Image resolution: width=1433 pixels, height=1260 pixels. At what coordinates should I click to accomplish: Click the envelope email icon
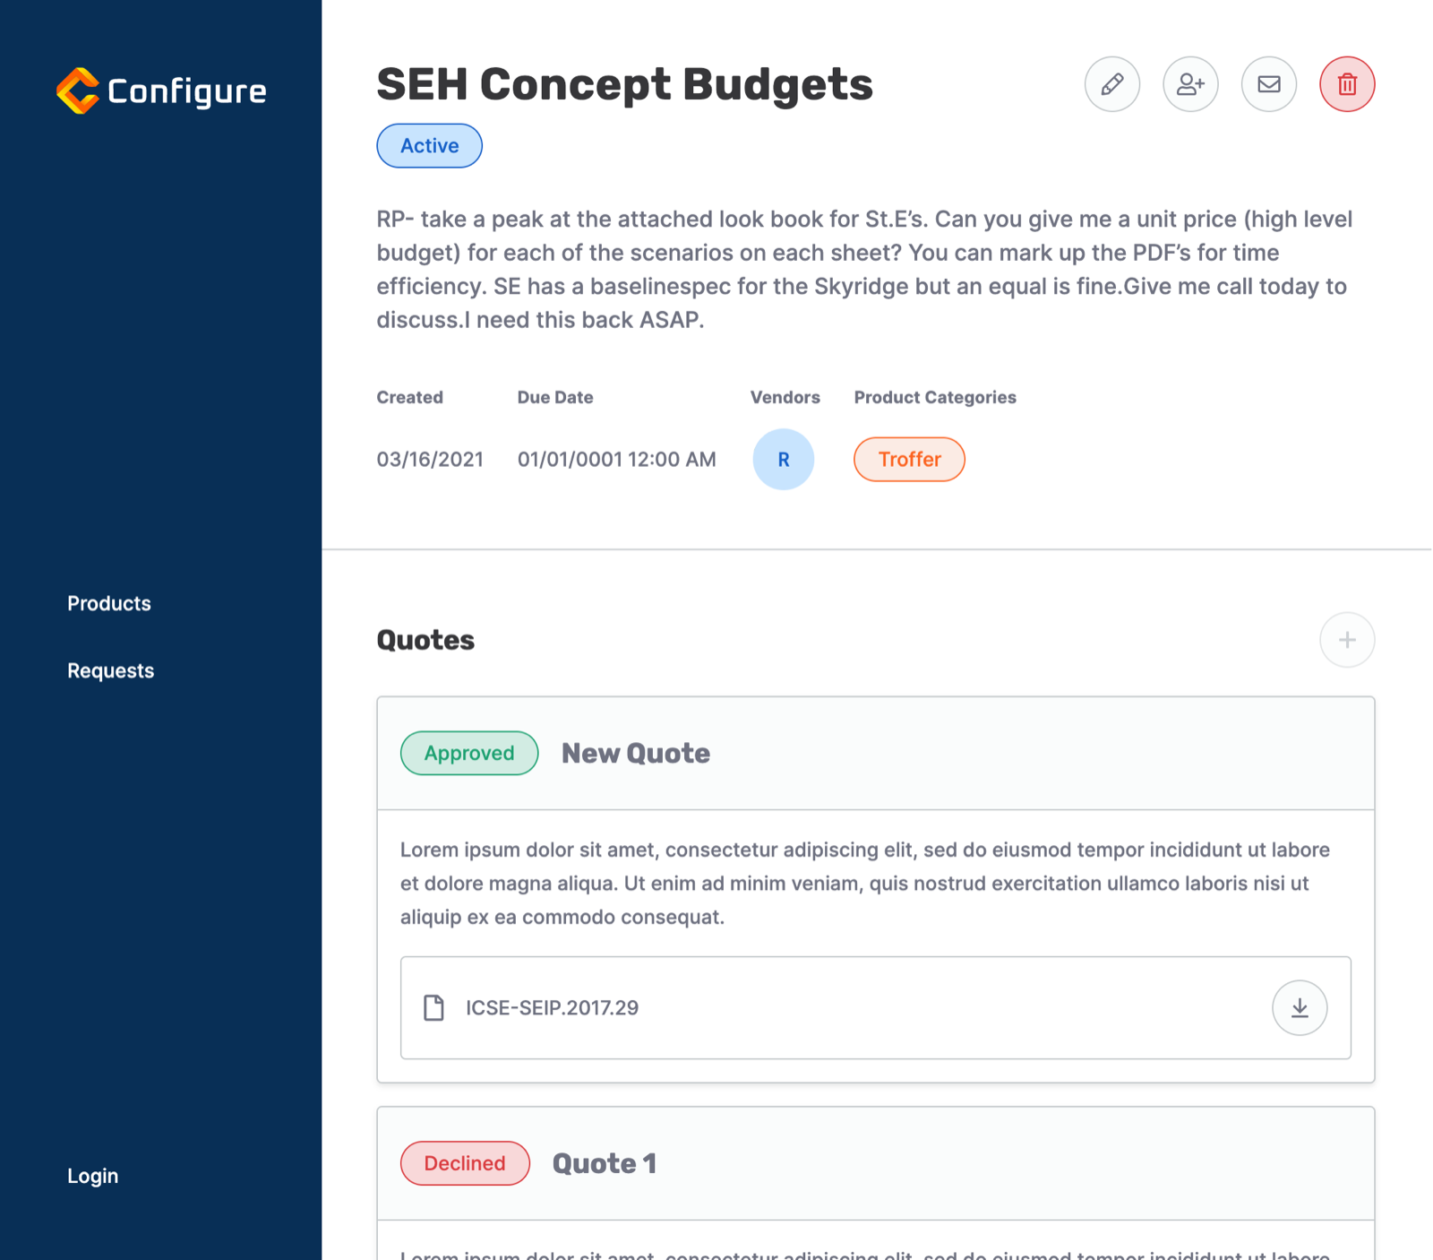tap(1268, 84)
